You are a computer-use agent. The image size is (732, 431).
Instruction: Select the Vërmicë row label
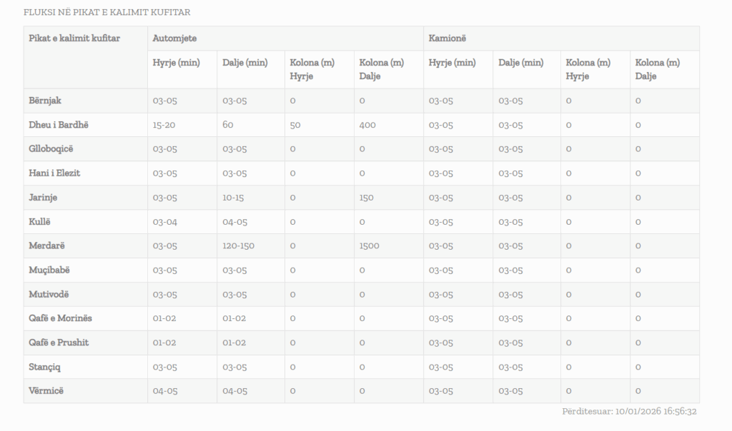(46, 391)
